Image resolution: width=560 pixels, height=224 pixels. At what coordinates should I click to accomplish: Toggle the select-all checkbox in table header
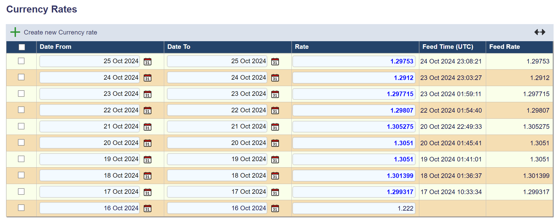tap(22, 47)
